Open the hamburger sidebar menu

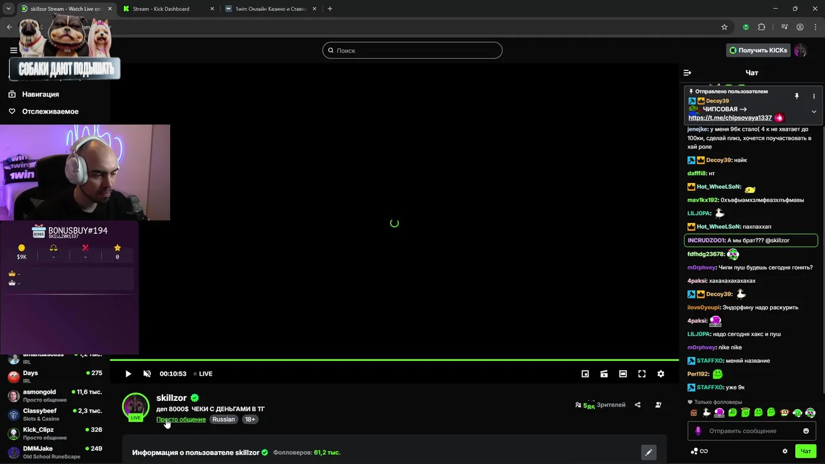14,50
